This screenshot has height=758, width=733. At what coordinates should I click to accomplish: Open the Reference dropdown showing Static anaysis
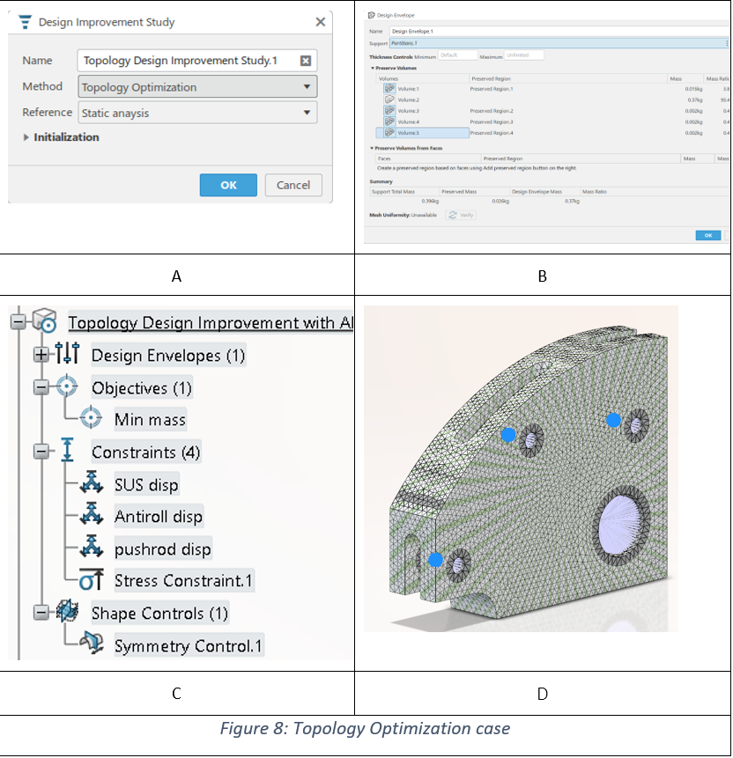197,113
